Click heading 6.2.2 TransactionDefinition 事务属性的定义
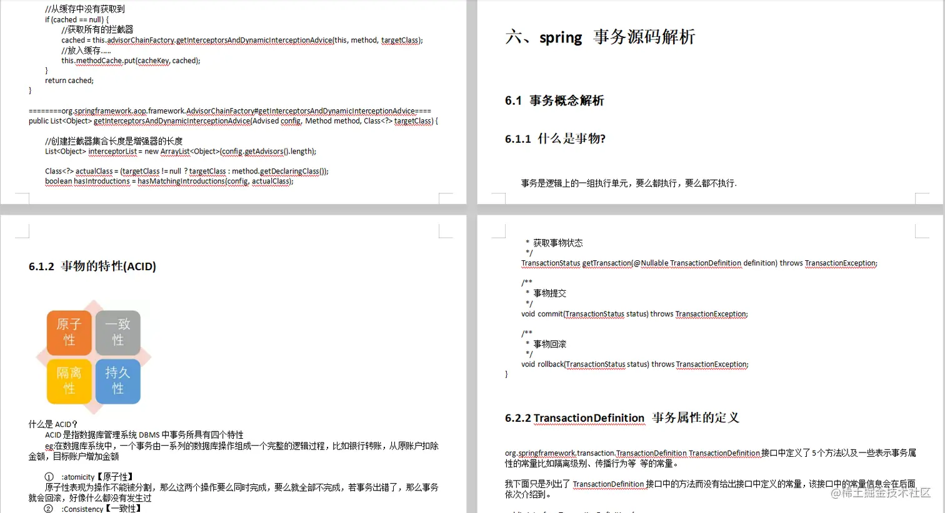Image resolution: width=945 pixels, height=513 pixels. click(622, 418)
